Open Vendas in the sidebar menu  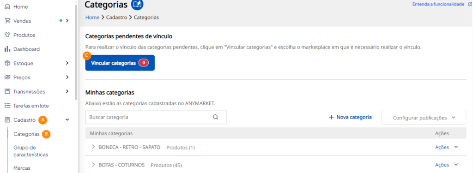[x=22, y=21]
